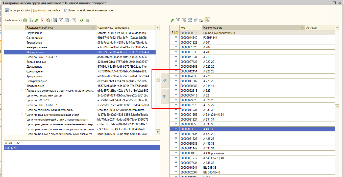Click the Move to group icon
This screenshot has height=177, width=344.
tap(48, 20)
